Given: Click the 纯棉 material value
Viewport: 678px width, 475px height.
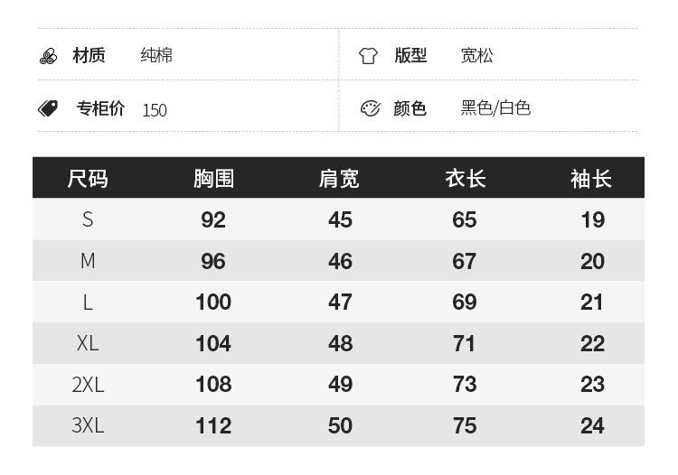Looking at the screenshot, I should [156, 56].
